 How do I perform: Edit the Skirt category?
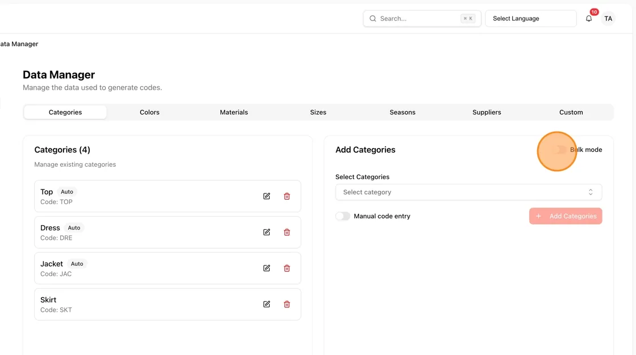[x=266, y=305]
